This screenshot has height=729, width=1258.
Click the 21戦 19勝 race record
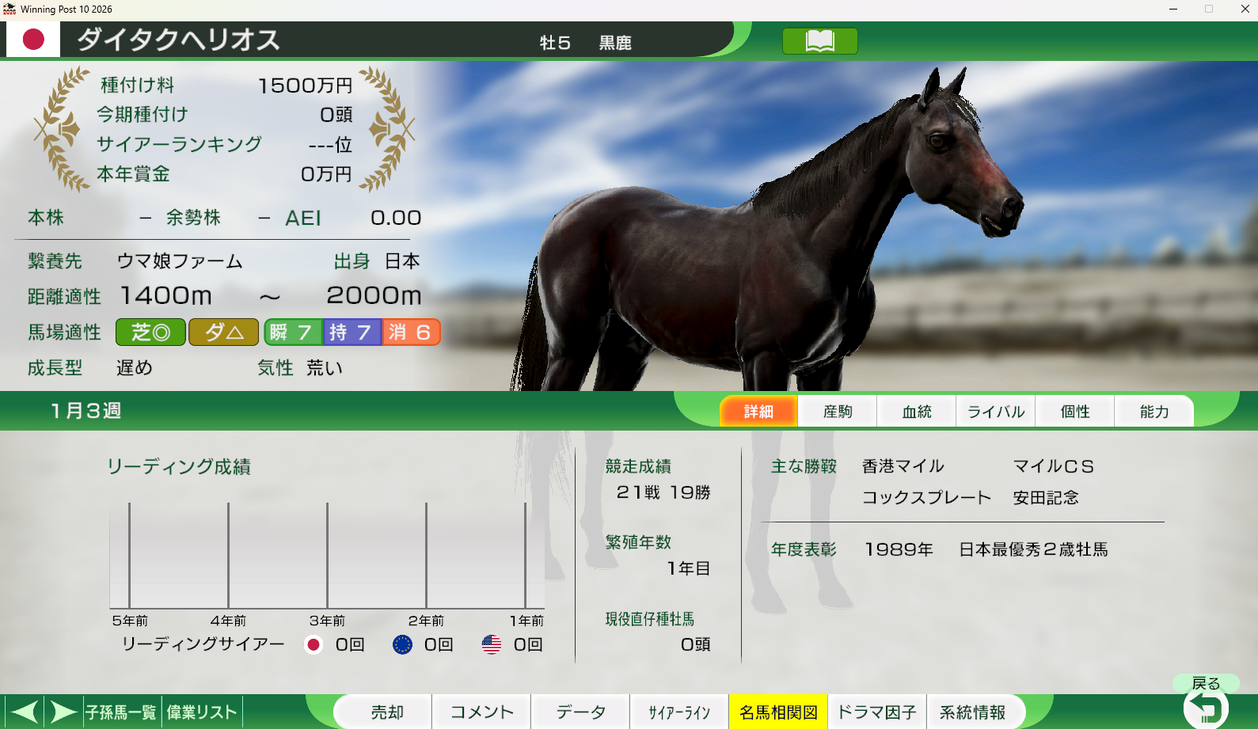coord(663,492)
